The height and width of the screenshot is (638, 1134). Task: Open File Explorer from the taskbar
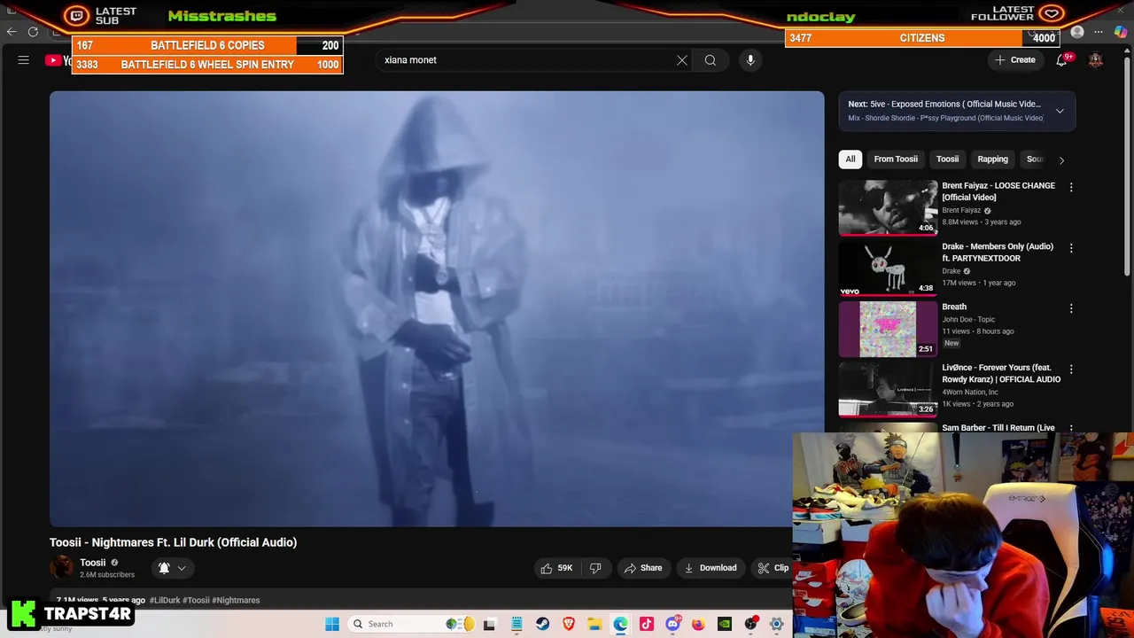[594, 624]
